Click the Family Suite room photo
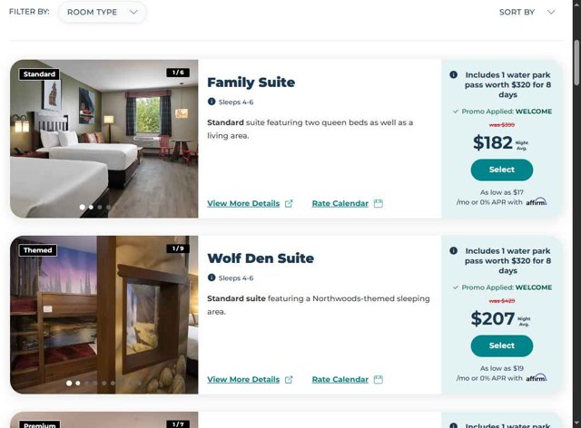Image resolution: width=581 pixels, height=428 pixels. 104,139
